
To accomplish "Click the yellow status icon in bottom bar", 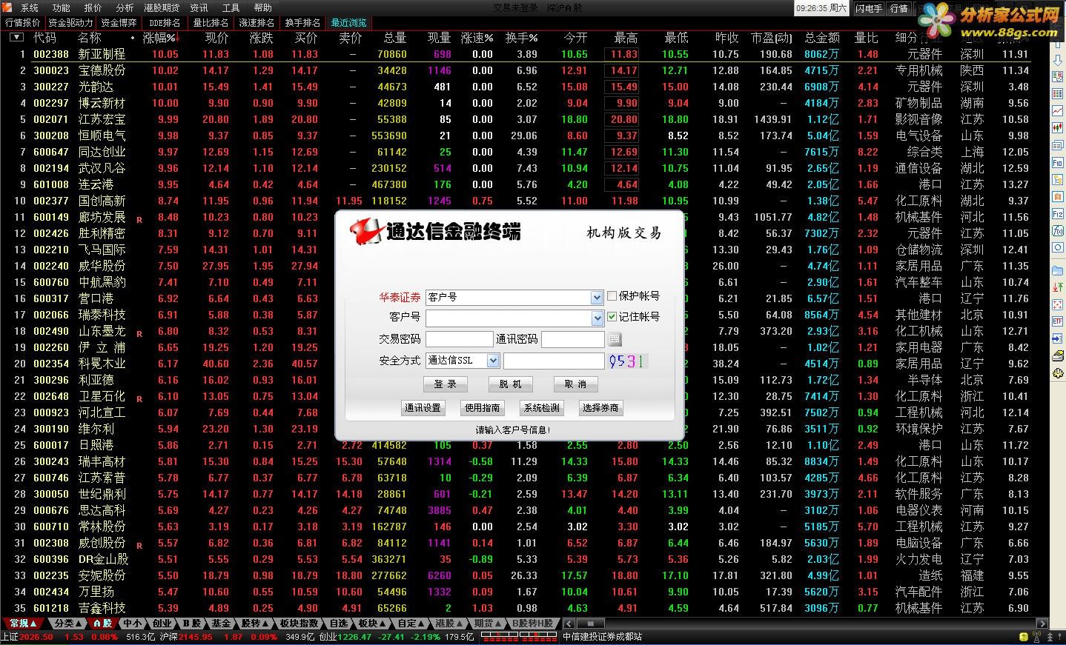I will [x=1024, y=637].
